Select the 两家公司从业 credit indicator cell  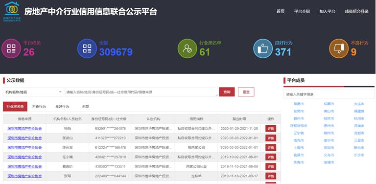tap(196, 166)
